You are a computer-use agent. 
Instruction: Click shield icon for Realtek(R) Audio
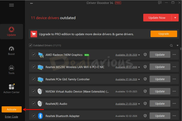[x=145, y=103]
